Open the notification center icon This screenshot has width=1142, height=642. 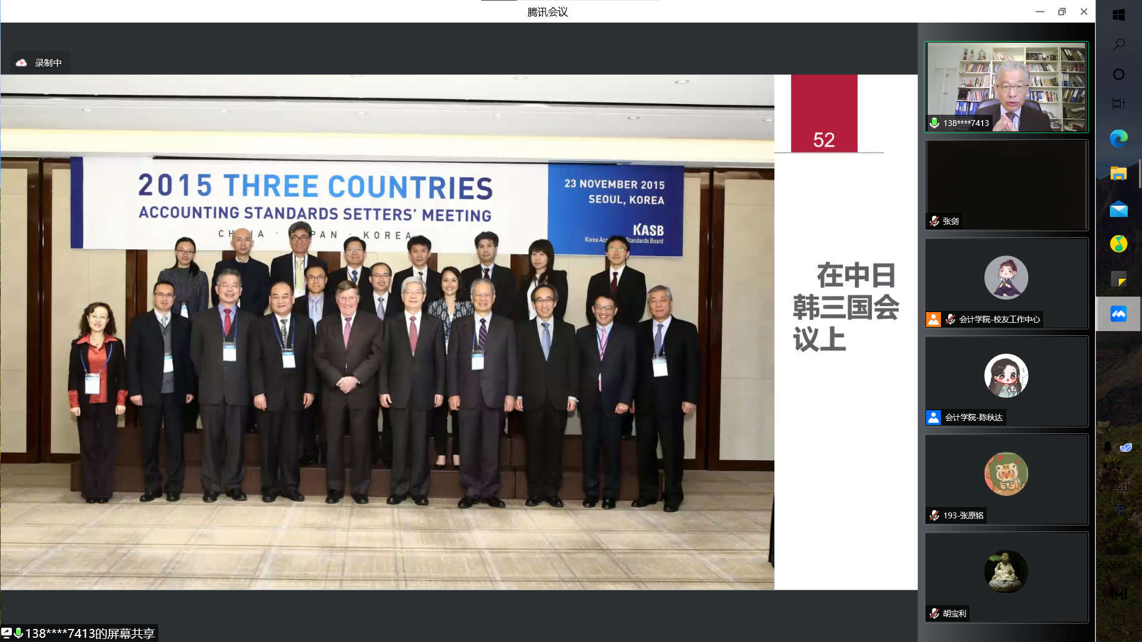click(1118, 620)
